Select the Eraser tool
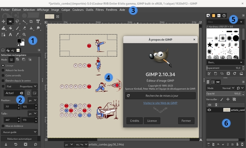 pyautogui.click(x=24, y=28)
